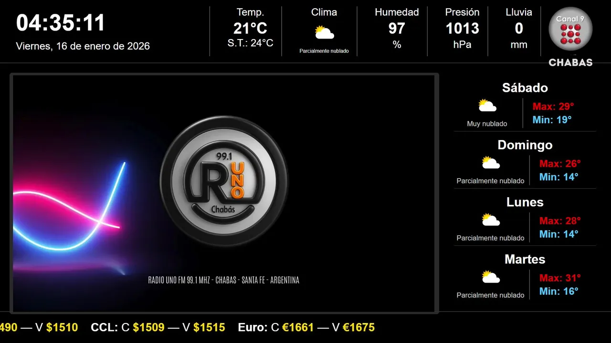This screenshot has height=343, width=611.
Task: Click Euro sell price €1675
Action: tap(358, 327)
